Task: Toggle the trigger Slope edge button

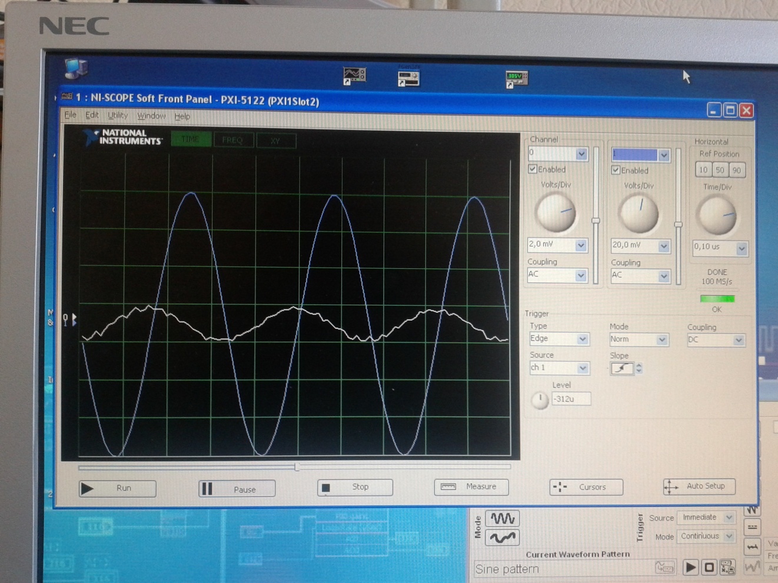Action: (622, 368)
